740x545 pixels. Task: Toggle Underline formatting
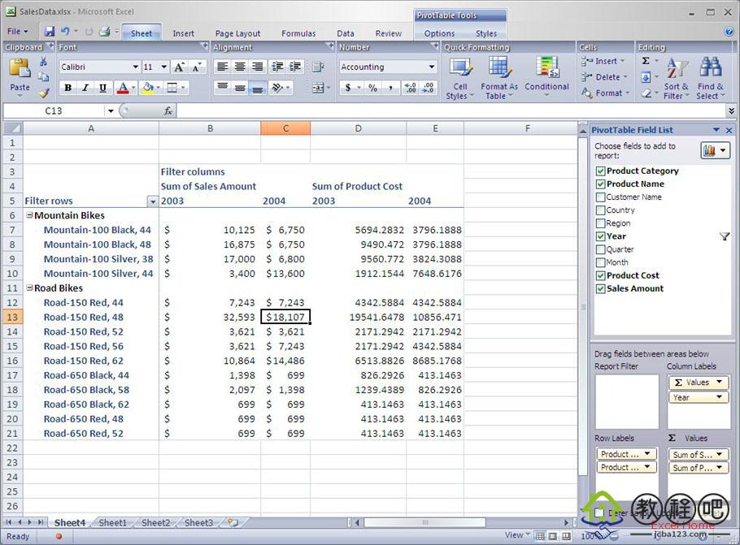(x=102, y=88)
